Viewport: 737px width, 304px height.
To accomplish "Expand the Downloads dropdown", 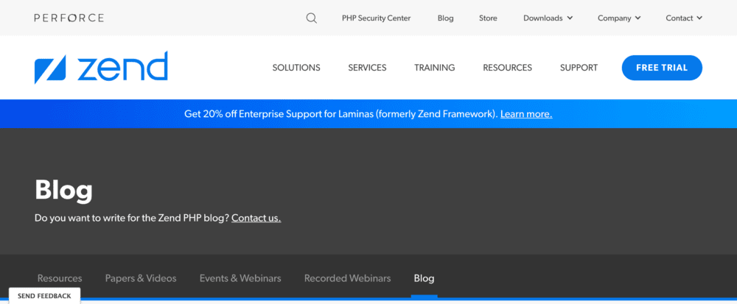I will point(548,18).
